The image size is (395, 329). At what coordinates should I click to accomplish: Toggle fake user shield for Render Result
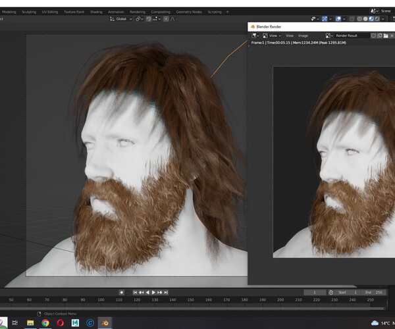tap(373, 36)
